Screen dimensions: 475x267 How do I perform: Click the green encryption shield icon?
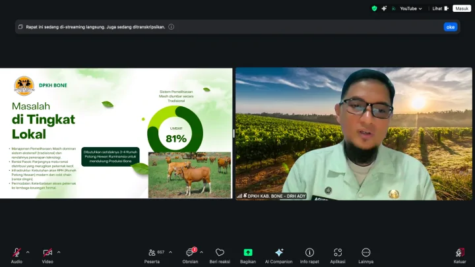[x=374, y=9]
